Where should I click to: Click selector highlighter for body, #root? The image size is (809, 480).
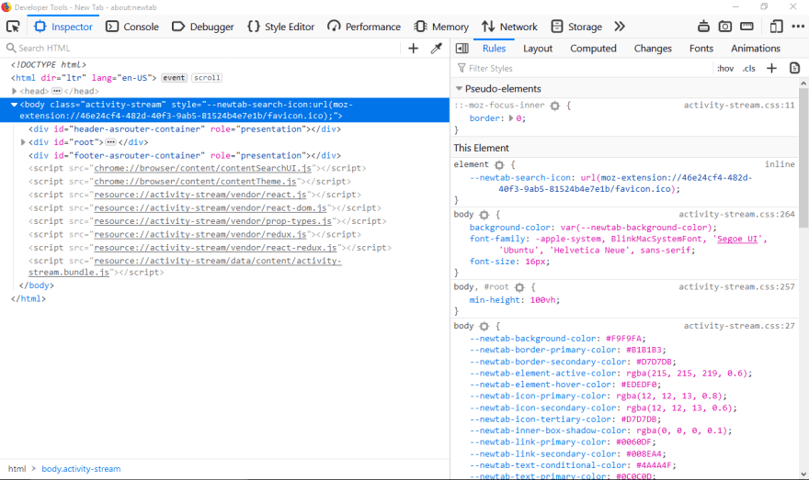(x=519, y=287)
